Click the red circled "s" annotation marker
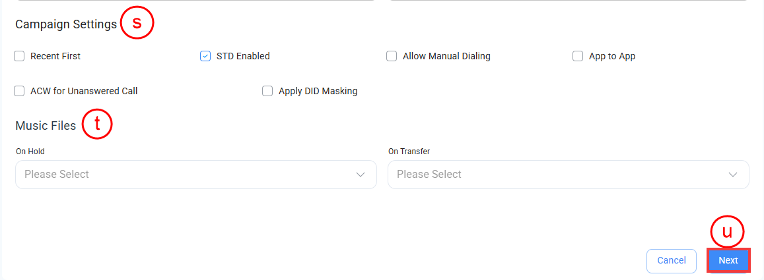Image resolution: width=764 pixels, height=280 pixels. (137, 24)
